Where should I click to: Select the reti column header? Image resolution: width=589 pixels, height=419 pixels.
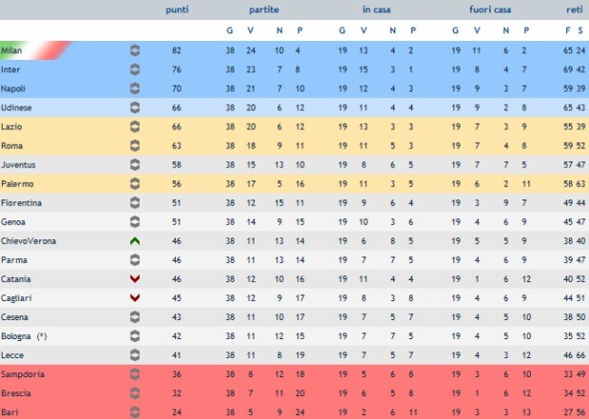(575, 10)
